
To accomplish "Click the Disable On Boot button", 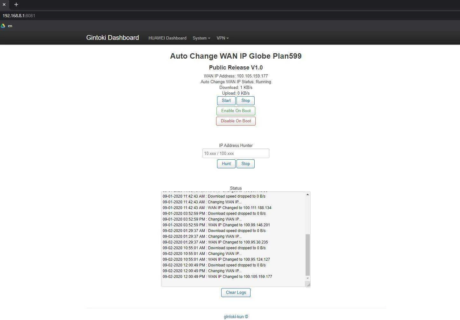I will [236, 121].
